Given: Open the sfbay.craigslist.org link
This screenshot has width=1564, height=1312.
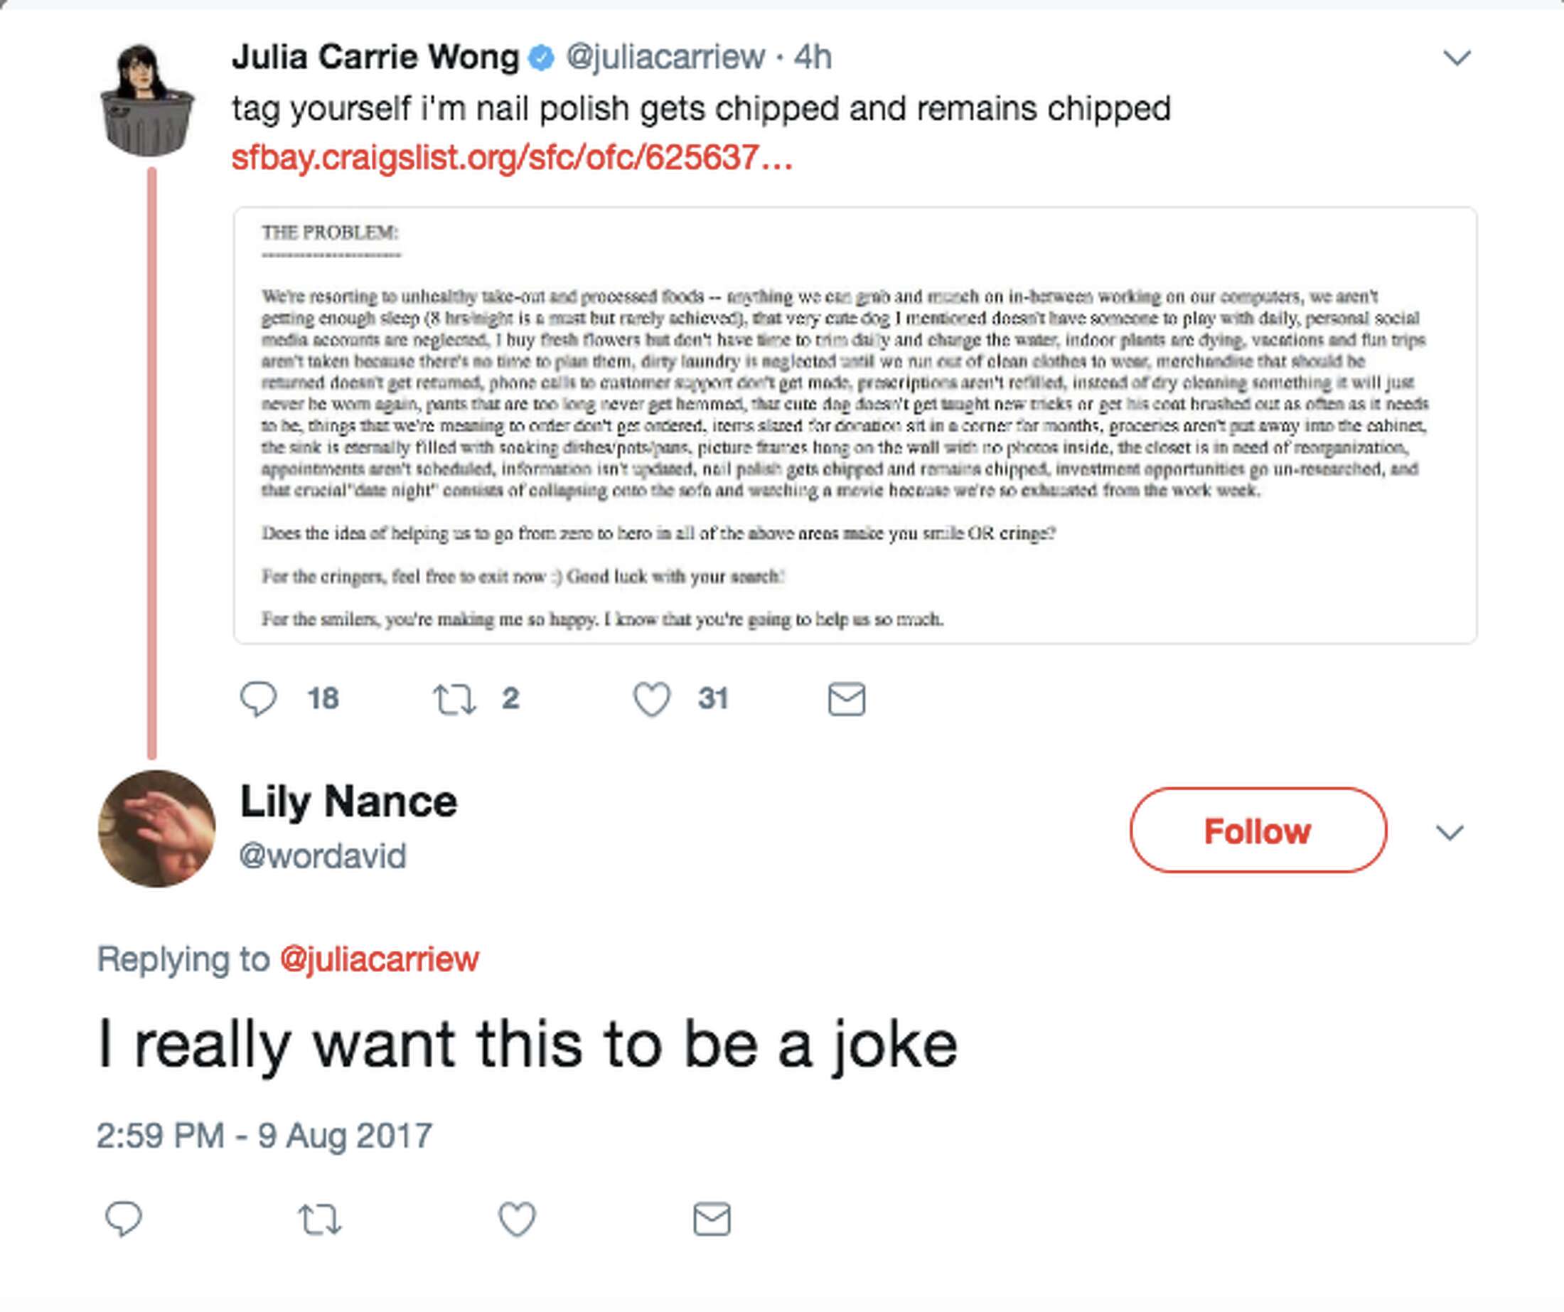Looking at the screenshot, I should [x=512, y=158].
